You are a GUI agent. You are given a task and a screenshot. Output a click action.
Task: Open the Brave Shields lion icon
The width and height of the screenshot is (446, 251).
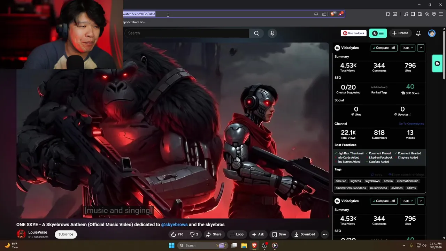click(333, 14)
